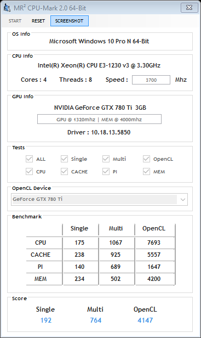This screenshot has width=201, height=338.
Task: Click the RESET menu item
Action: click(38, 21)
